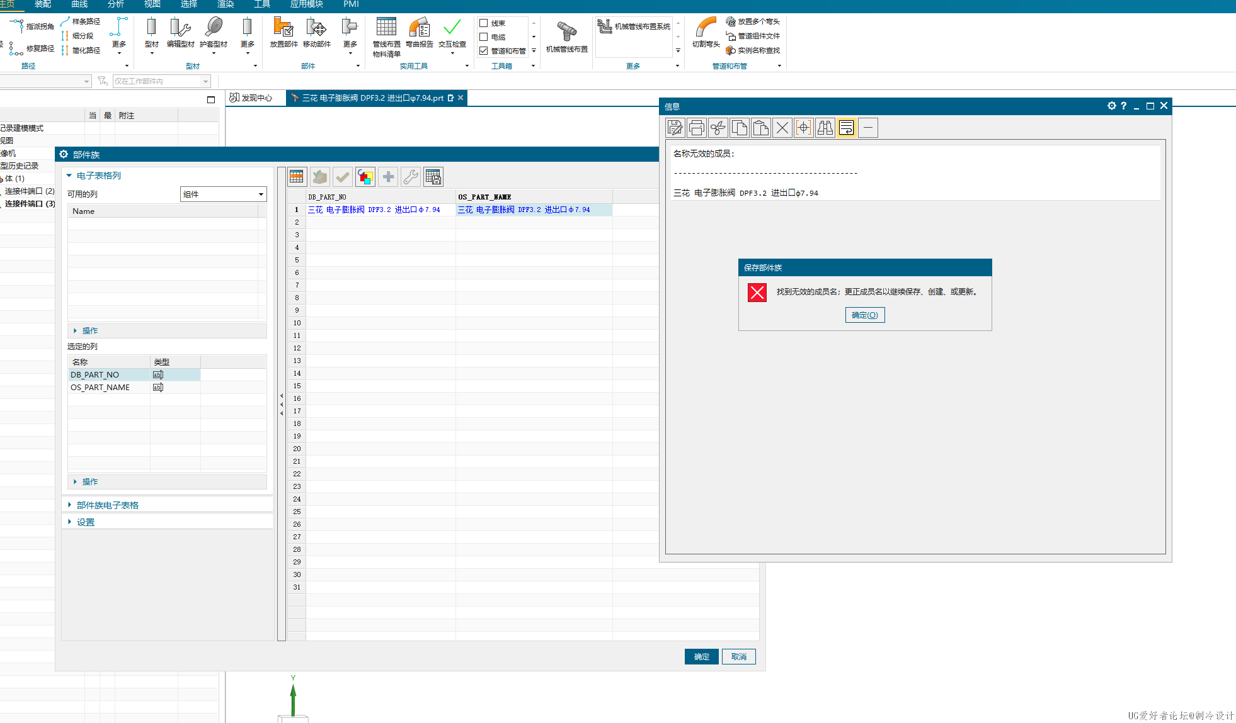This screenshot has height=723, width=1236.
Task: Click the cut scissors icon in 信息 window
Action: click(718, 128)
